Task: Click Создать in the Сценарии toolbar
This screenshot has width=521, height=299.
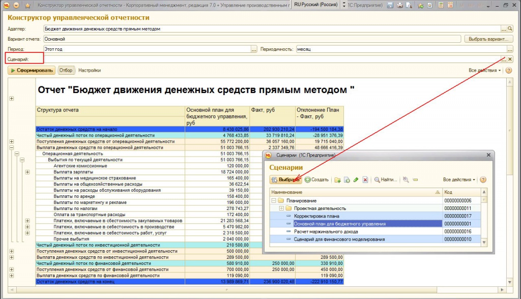Action: point(316,180)
